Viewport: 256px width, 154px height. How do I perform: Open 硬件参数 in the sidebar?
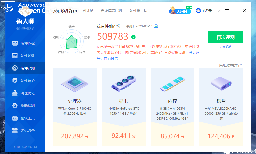tap(25, 56)
